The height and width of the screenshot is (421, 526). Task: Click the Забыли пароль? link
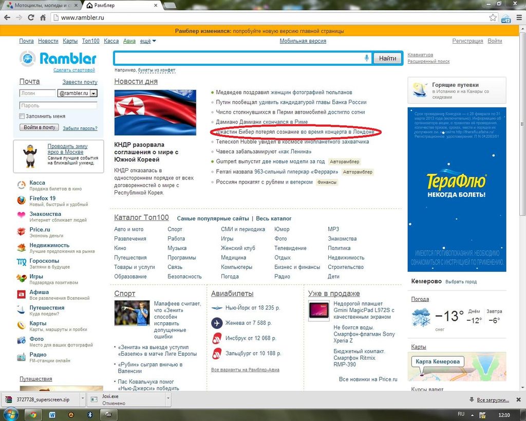[x=80, y=128]
